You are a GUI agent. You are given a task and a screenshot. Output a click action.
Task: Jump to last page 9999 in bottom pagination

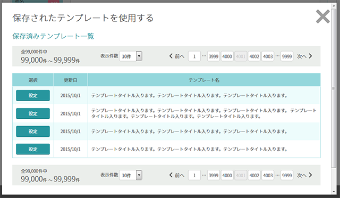287,175
